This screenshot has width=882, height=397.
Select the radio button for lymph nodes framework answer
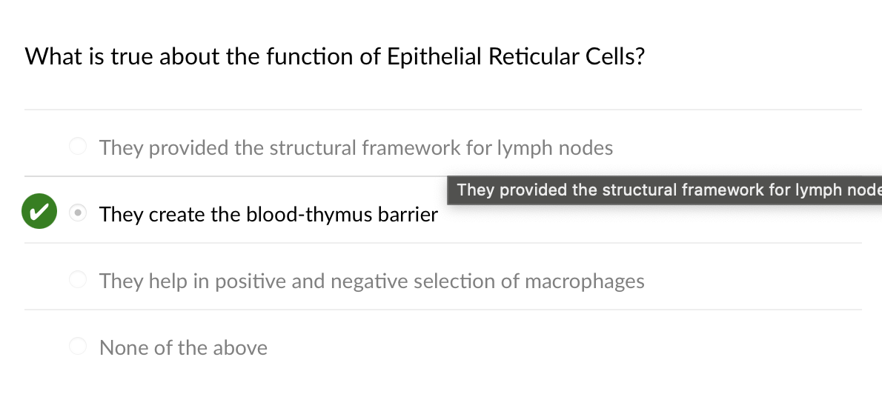[x=78, y=147]
